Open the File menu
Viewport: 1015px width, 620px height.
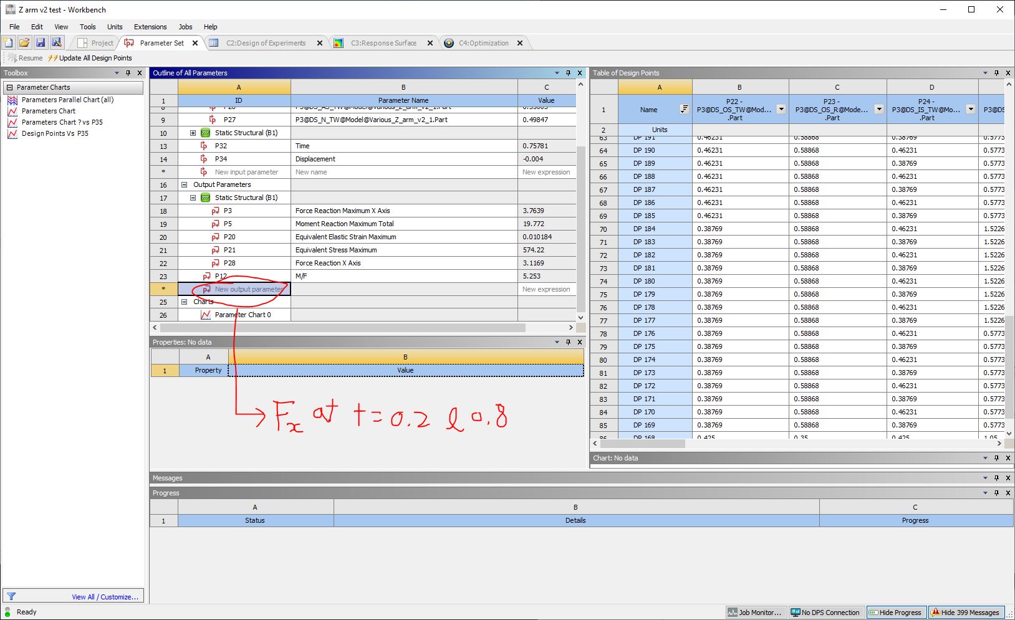pyautogui.click(x=14, y=27)
